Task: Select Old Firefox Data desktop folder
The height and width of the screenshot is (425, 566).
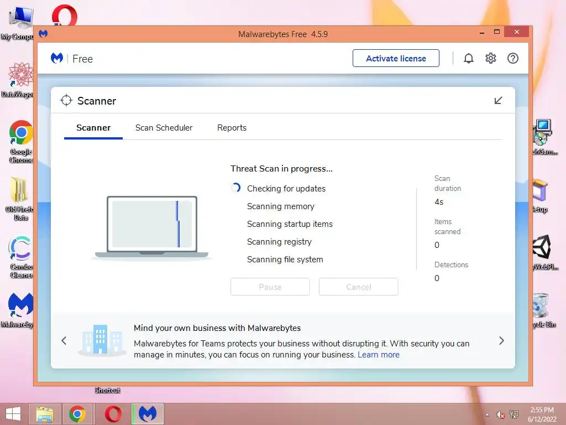Action: coord(19,199)
